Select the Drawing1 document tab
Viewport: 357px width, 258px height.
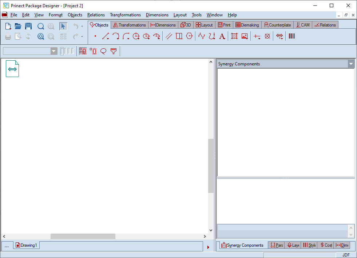26,245
